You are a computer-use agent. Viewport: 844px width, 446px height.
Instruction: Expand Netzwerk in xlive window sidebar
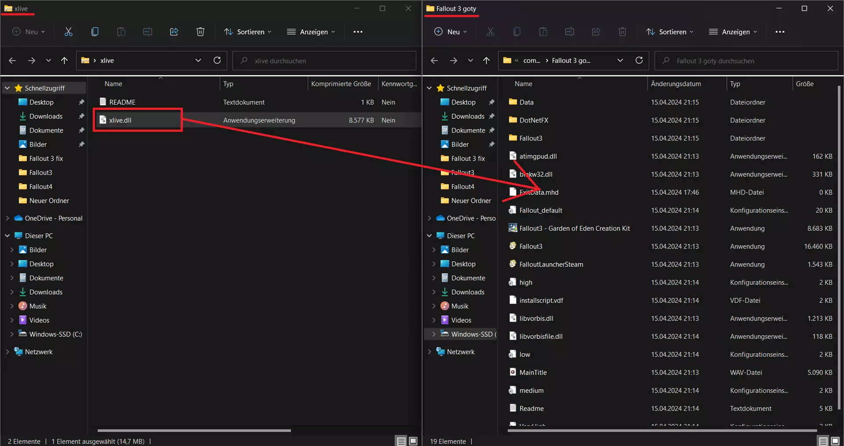pos(7,352)
